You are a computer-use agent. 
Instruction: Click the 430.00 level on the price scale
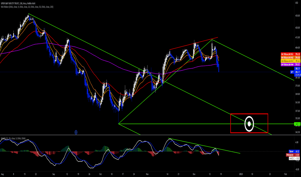point(297,16)
